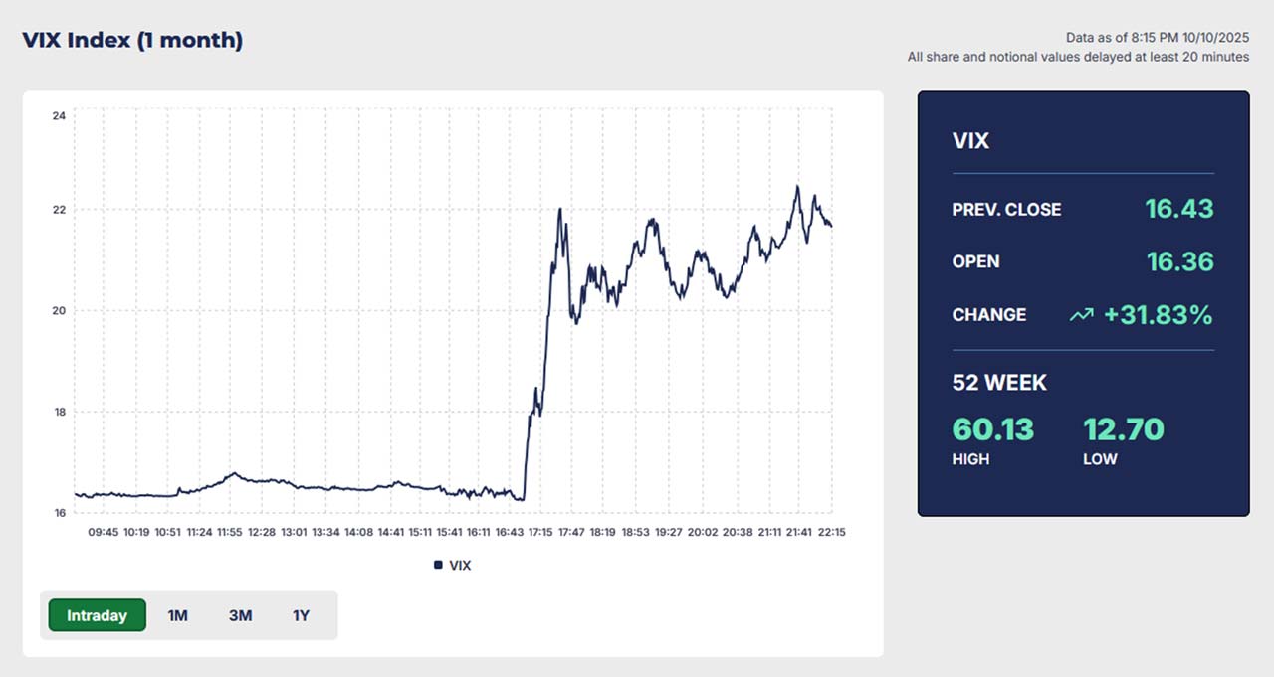
Task: Click the upward trend arrow icon
Action: 1081,315
